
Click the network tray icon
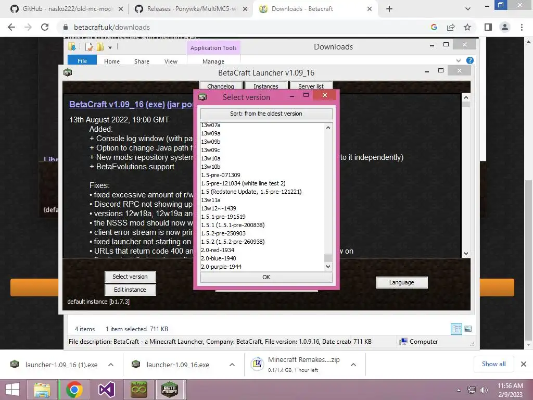pyautogui.click(x=472, y=390)
